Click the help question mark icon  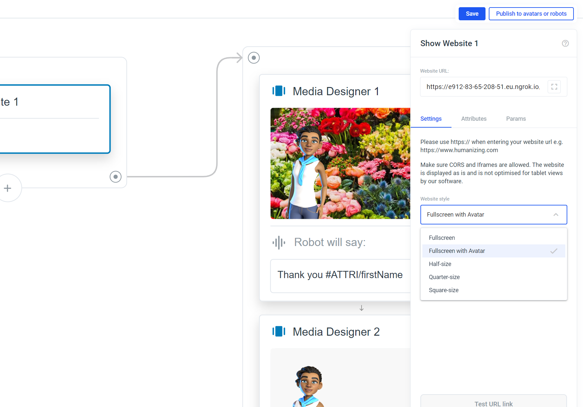point(565,44)
